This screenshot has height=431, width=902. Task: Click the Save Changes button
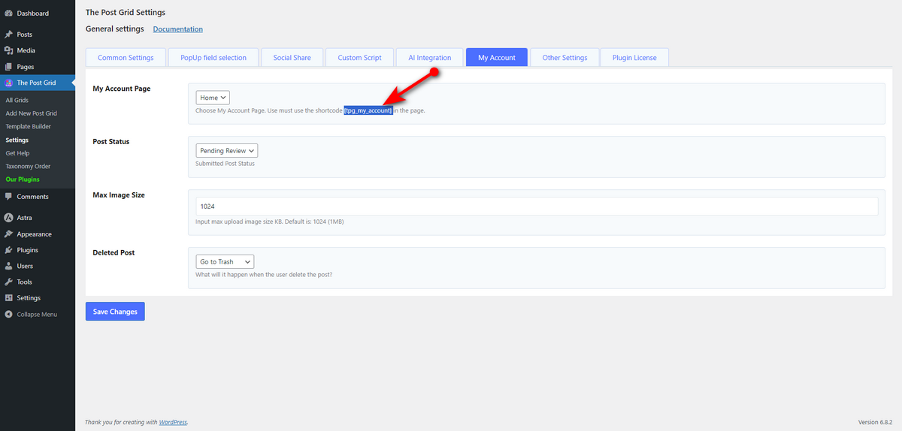115,312
